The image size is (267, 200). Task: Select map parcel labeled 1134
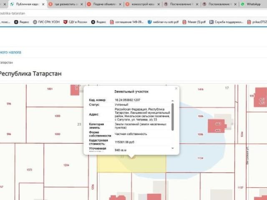pyautogui.click(x=200, y=158)
